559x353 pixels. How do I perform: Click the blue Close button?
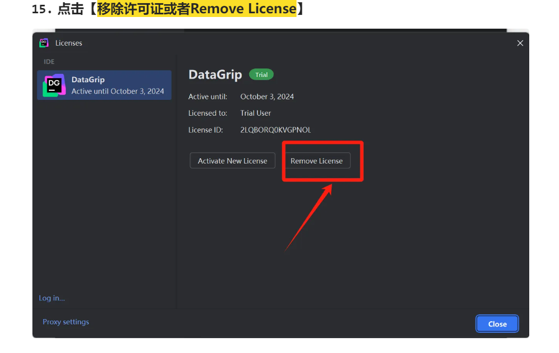(497, 324)
